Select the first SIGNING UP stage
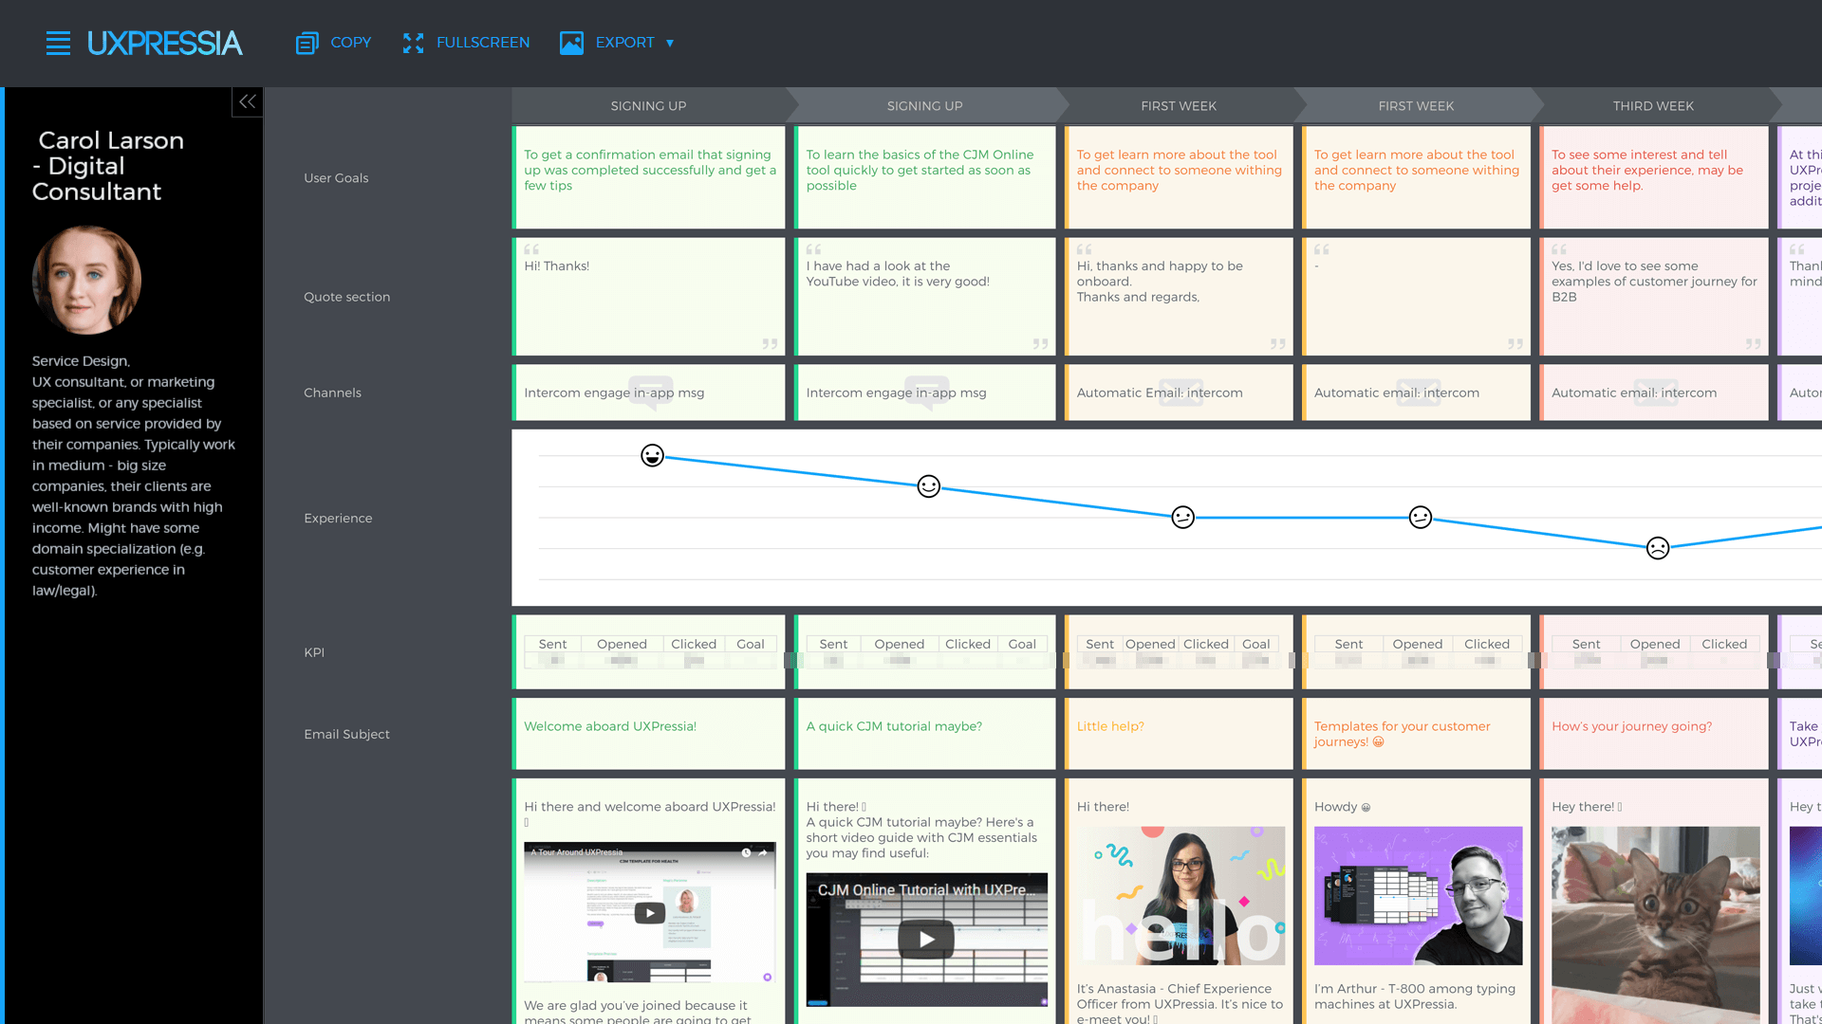1822x1024 pixels. pyautogui.click(x=649, y=106)
